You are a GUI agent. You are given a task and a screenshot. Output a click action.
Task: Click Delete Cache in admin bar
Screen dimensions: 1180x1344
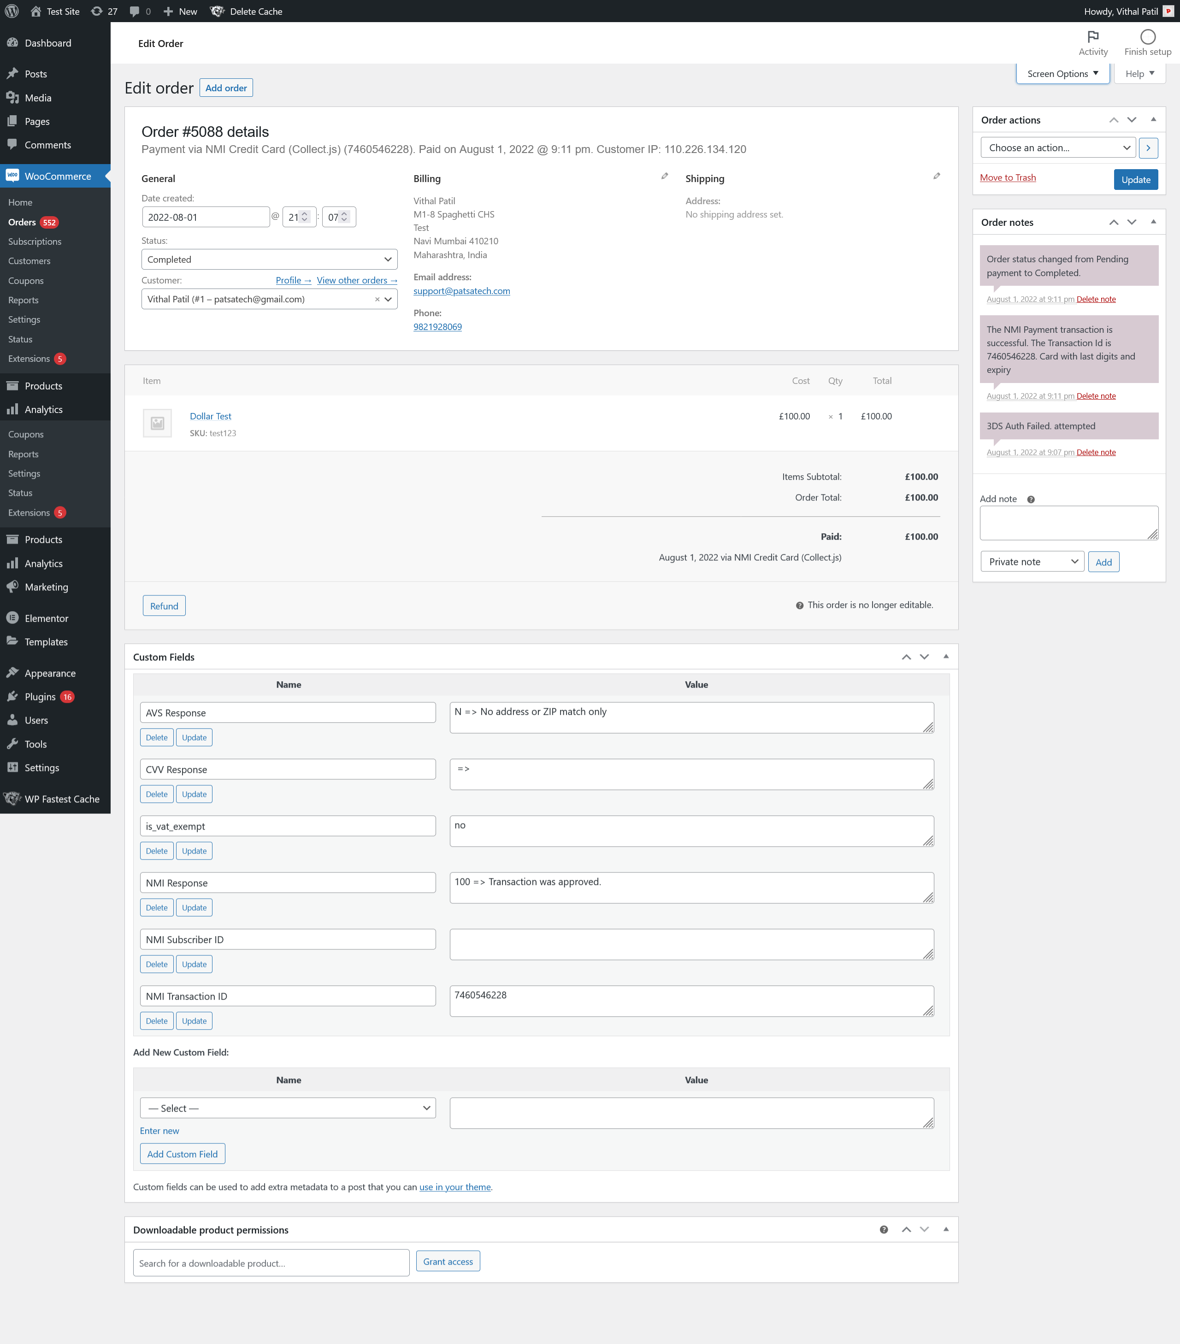point(247,11)
